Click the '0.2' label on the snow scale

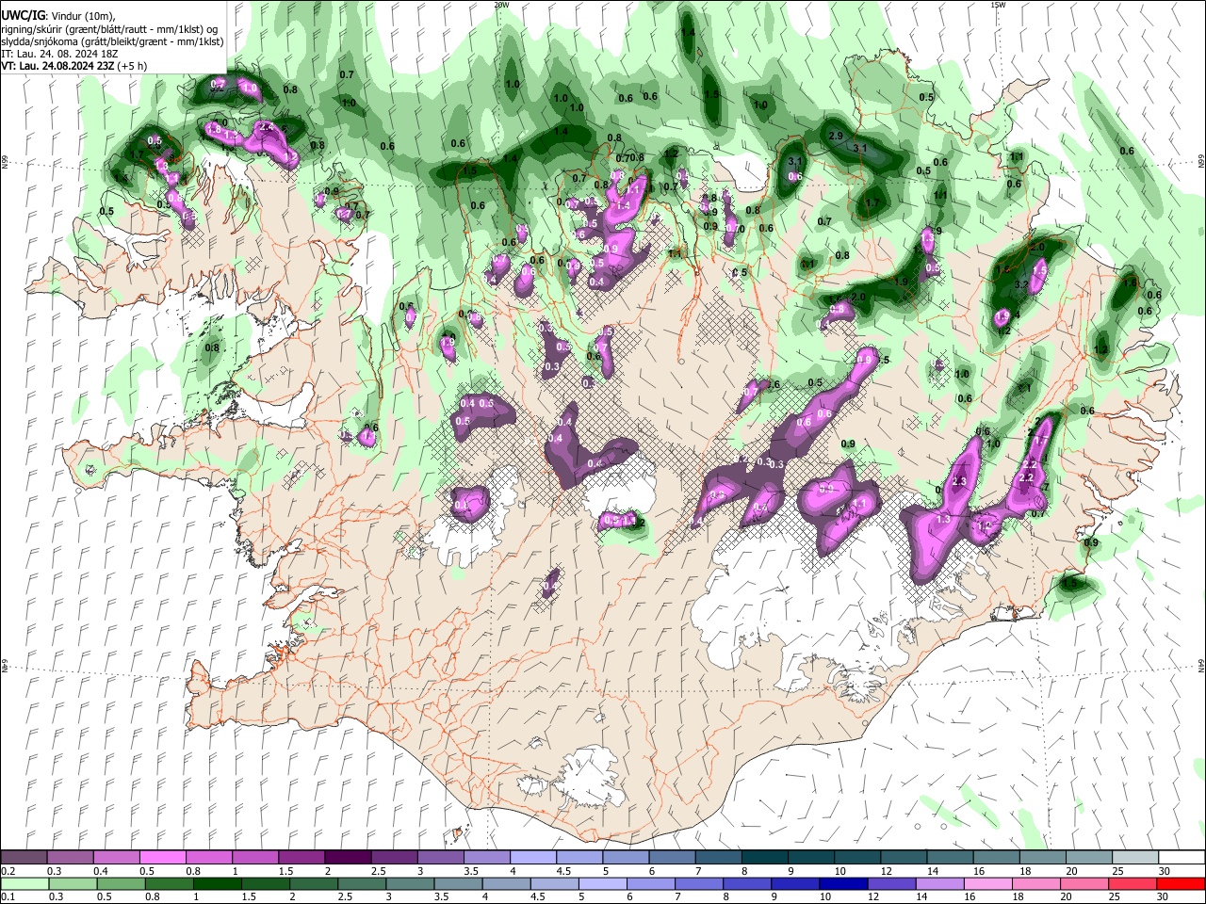coord(7,871)
